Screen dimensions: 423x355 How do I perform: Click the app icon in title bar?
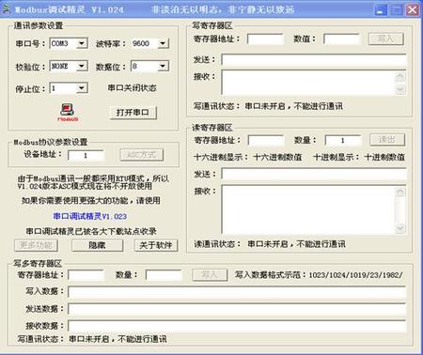click(6, 9)
